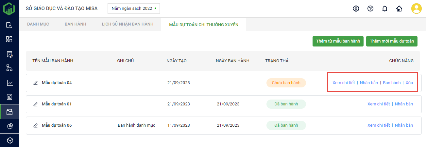Click the MISA logo in sidebar

(x=9, y=9)
